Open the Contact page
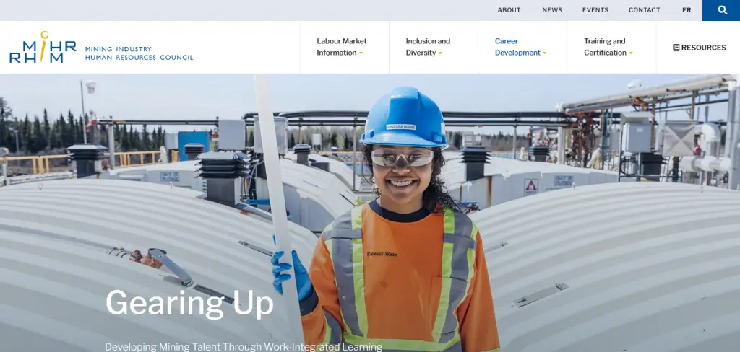This screenshot has width=740, height=352. click(x=644, y=10)
